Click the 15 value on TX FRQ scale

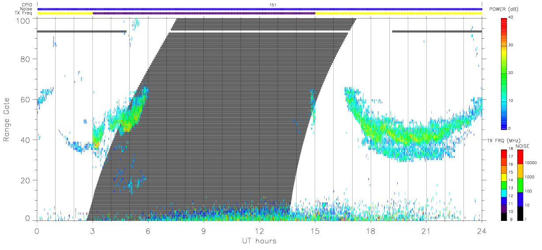510,172
